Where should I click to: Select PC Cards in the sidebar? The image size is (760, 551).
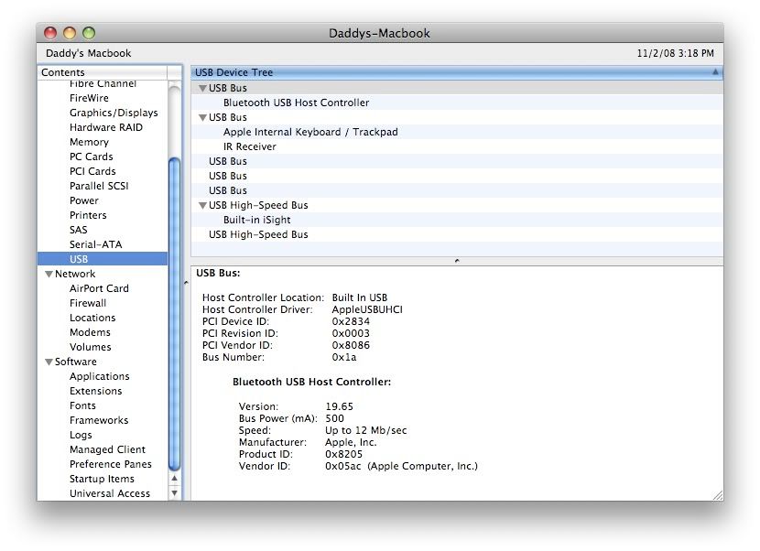pyautogui.click(x=92, y=157)
